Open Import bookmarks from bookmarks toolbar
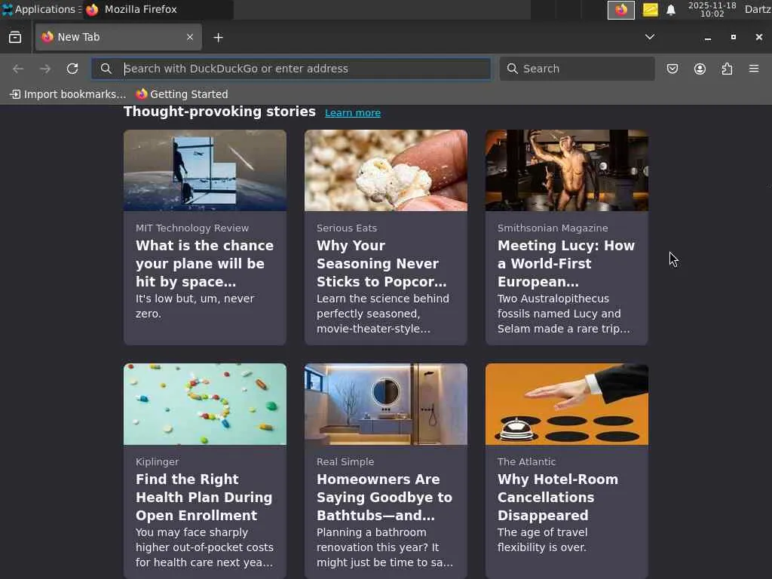This screenshot has width=772, height=579. (68, 94)
